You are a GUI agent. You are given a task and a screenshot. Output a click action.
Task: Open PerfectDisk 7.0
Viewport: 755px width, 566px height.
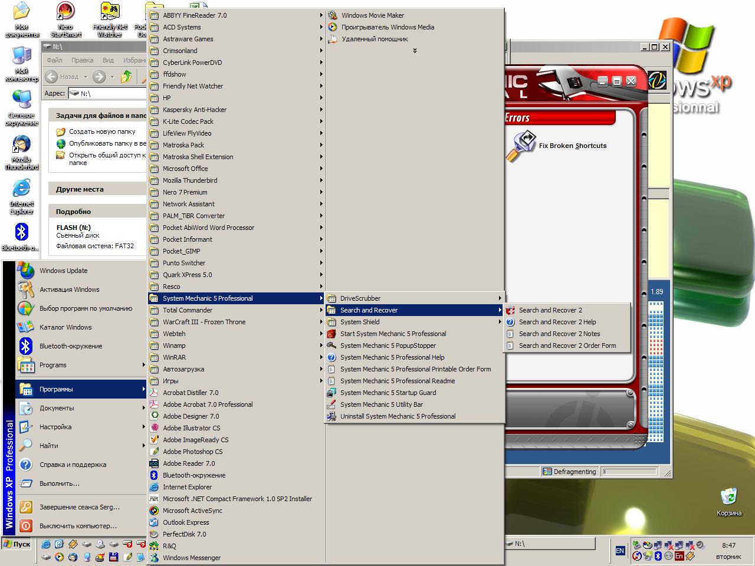point(237,534)
